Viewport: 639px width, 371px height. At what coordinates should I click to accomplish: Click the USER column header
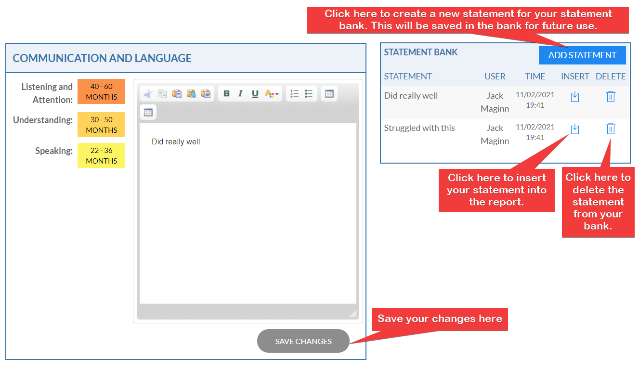tap(495, 76)
